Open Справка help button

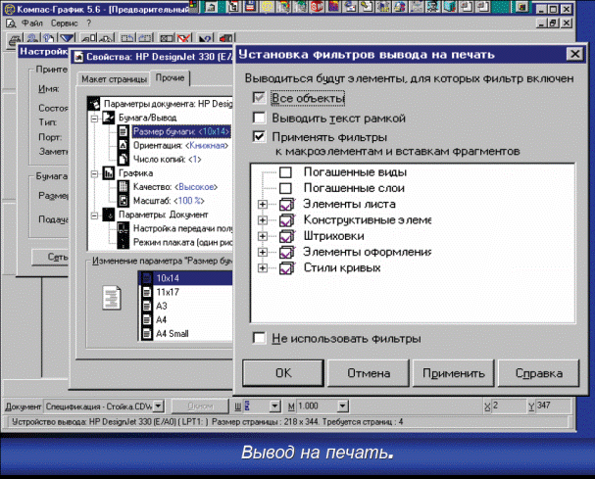tap(539, 373)
